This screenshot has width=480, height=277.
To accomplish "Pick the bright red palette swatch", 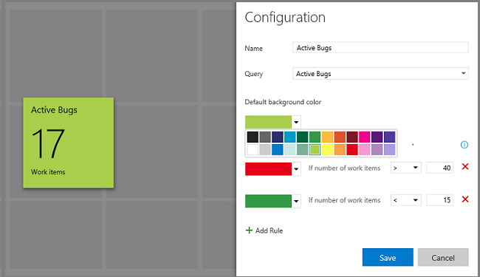I will (352, 150).
